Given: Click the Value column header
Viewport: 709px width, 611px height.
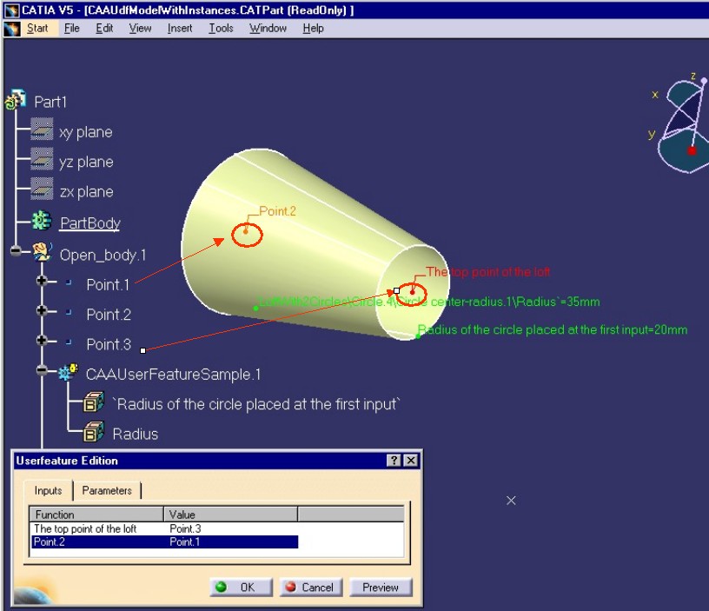Looking at the screenshot, I should tap(230, 515).
